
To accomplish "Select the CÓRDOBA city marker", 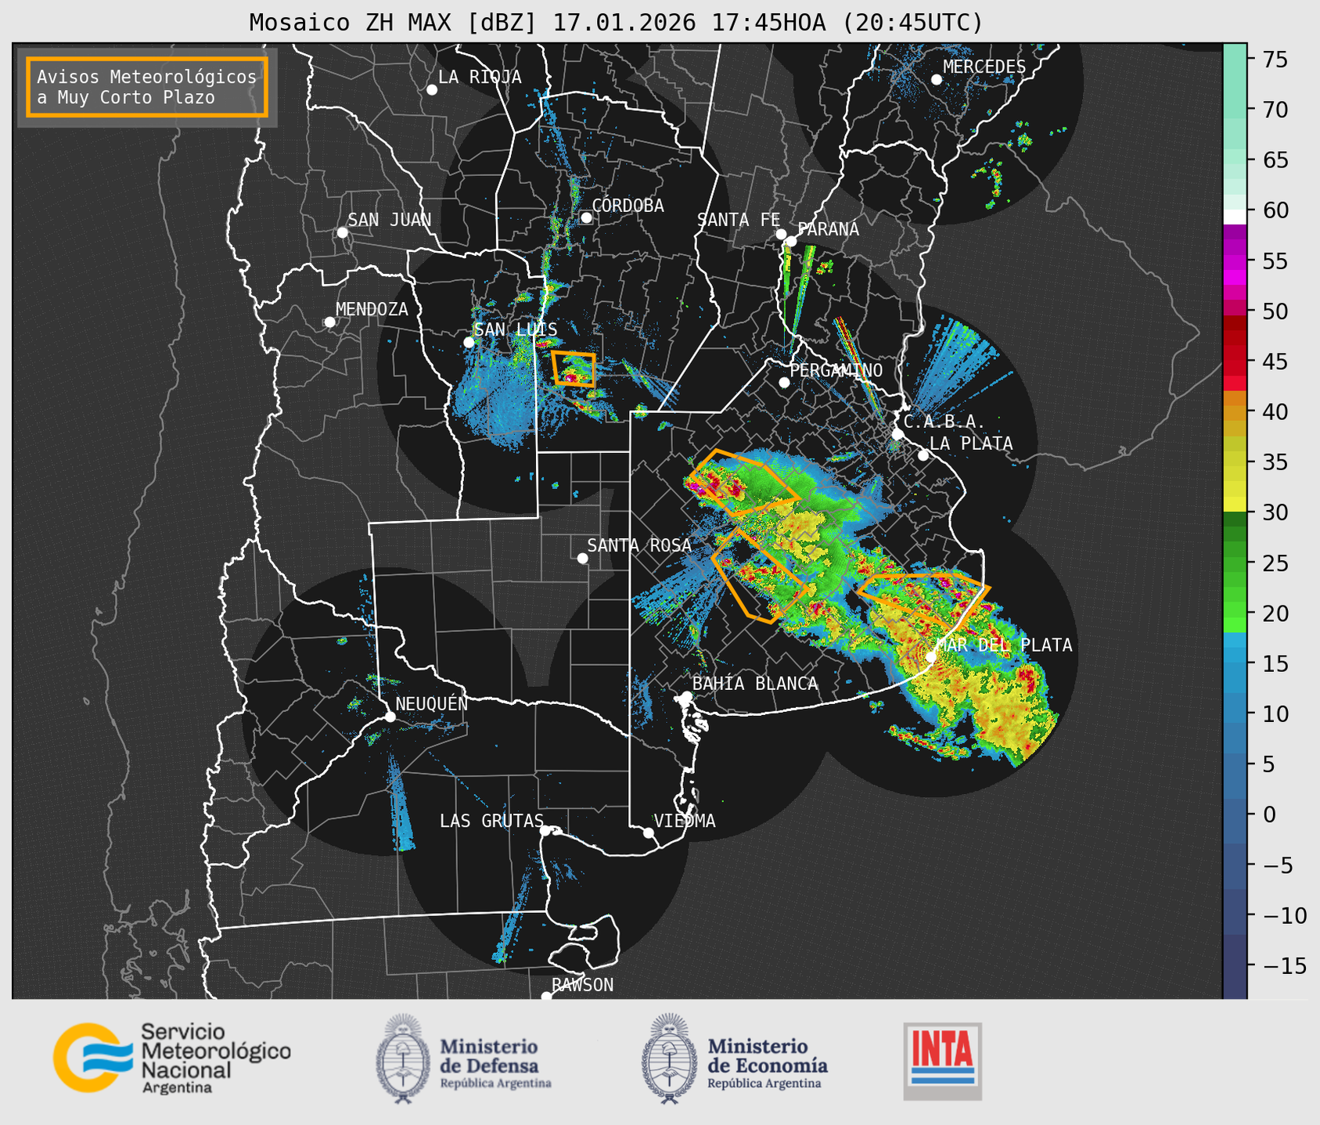I will point(586,217).
